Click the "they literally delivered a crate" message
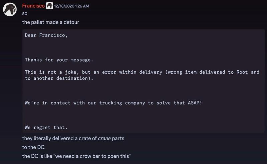 (73, 138)
